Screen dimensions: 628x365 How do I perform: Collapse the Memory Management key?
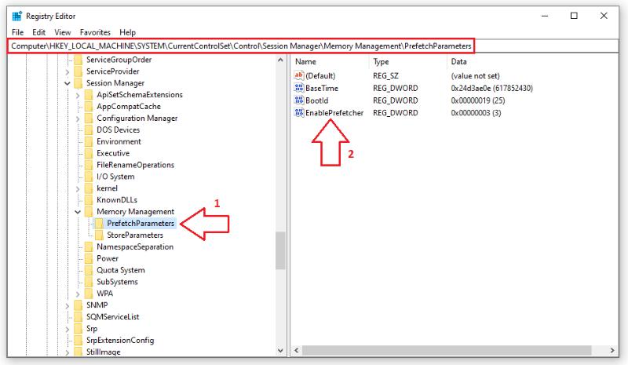click(x=78, y=212)
